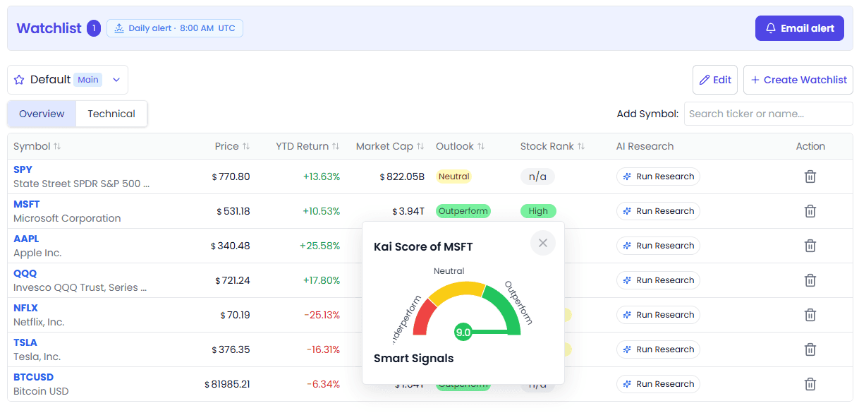Click NFLX's YTD return -25.13%

pyautogui.click(x=322, y=315)
